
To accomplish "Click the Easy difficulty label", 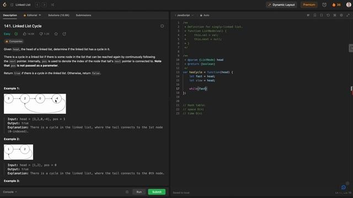I will (7, 34).
